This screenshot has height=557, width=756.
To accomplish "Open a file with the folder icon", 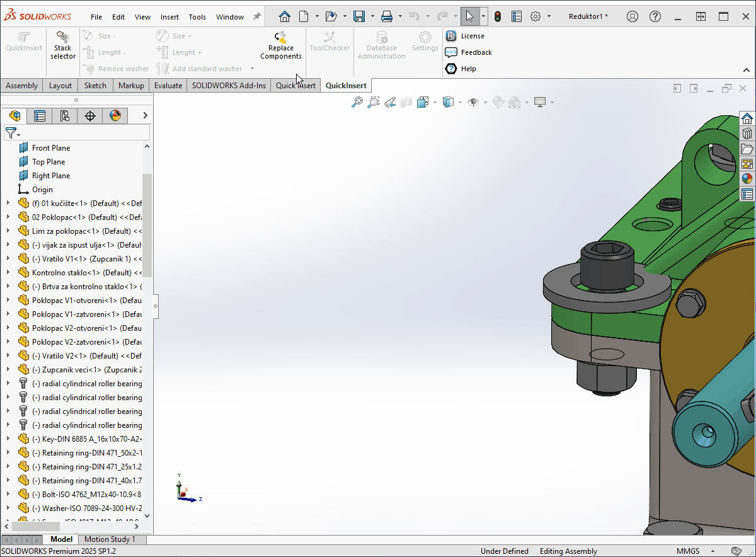I will pyautogui.click(x=331, y=17).
